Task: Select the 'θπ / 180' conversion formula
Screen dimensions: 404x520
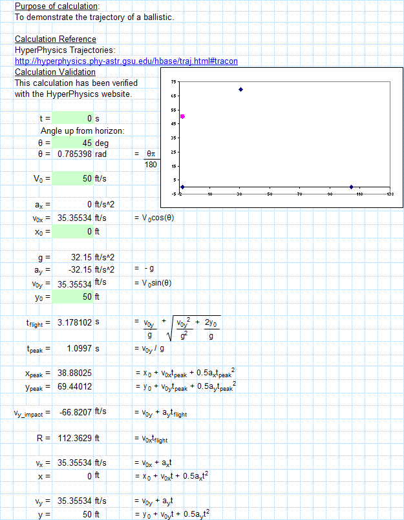Action: pos(151,159)
